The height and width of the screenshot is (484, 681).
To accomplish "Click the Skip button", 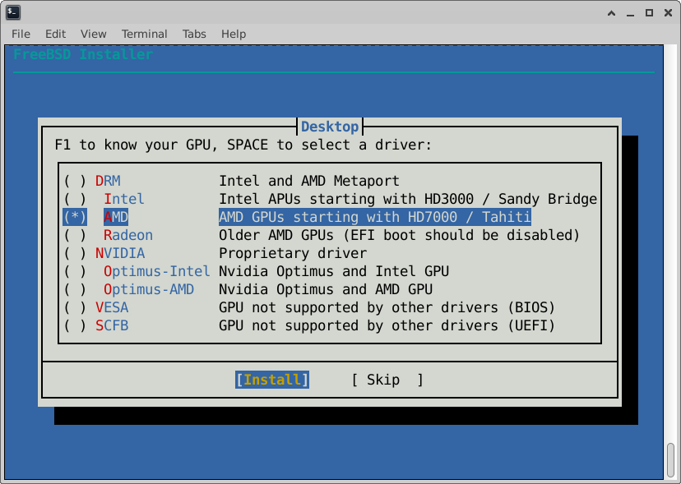I will pyautogui.click(x=387, y=380).
